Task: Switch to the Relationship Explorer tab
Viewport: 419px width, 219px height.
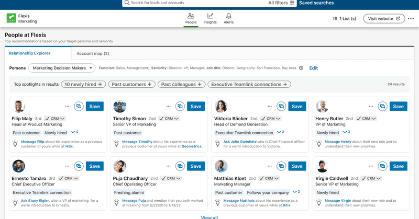Action: click(x=38, y=53)
